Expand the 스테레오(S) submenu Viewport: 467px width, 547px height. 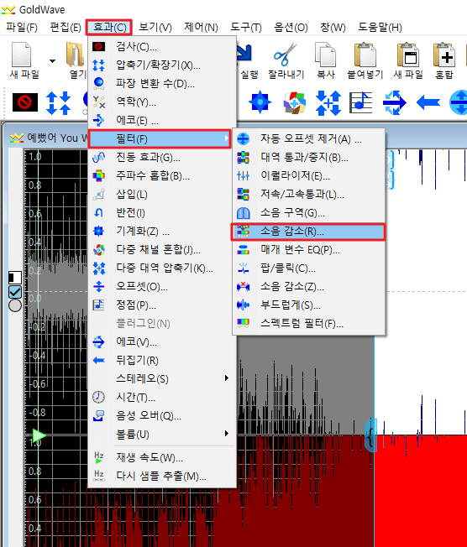162,378
